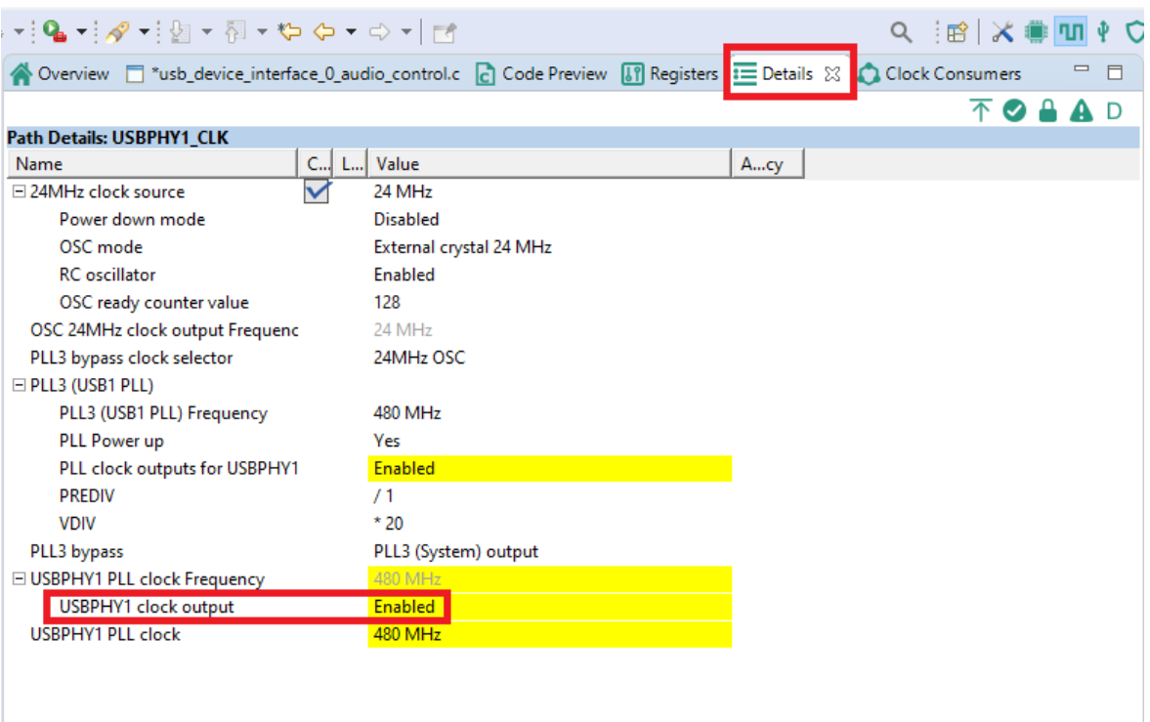This screenshot has height=722, width=1150.
Task: Click the green validate check button
Action: coord(1015,110)
